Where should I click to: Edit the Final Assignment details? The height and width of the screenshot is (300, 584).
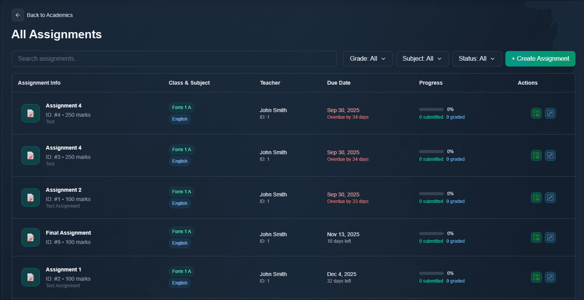(x=550, y=237)
